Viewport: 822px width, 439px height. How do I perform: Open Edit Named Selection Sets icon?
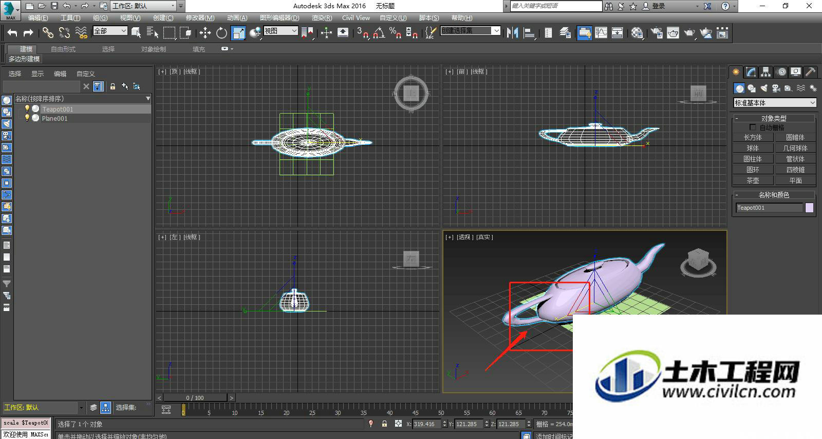[431, 33]
